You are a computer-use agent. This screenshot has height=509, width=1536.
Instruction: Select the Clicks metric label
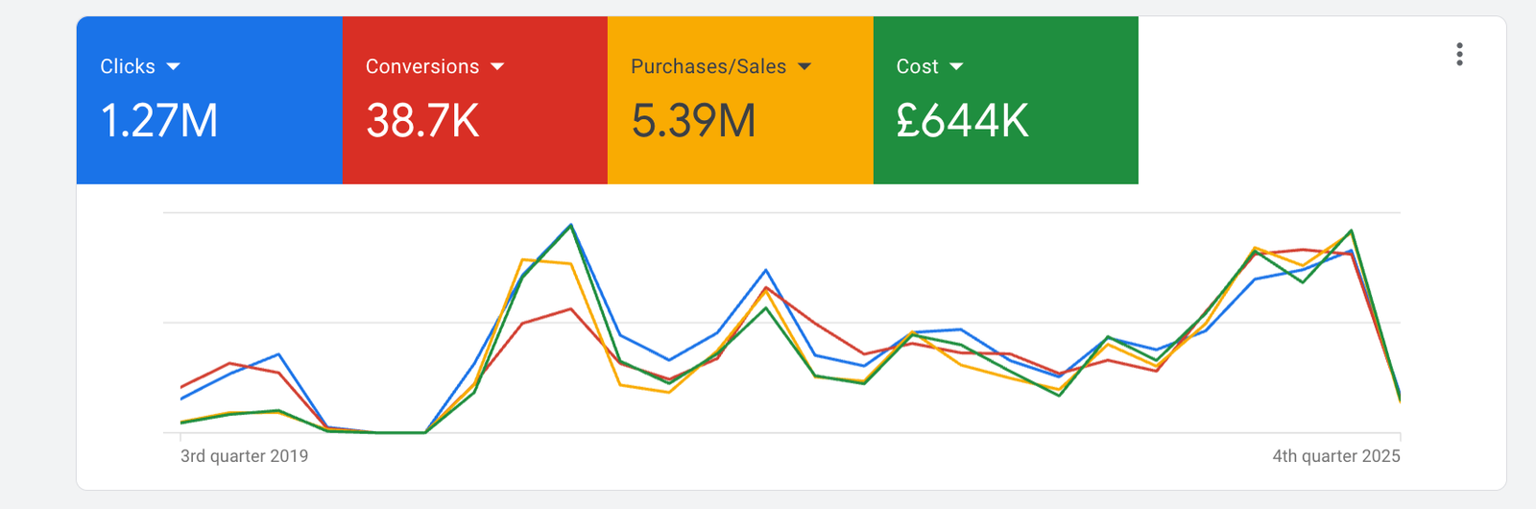click(128, 66)
